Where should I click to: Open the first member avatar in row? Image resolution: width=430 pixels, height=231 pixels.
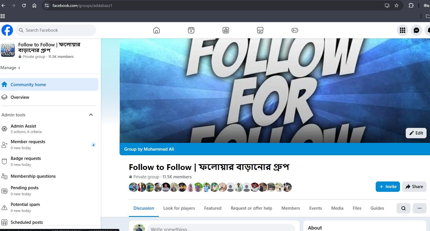pyautogui.click(x=133, y=187)
